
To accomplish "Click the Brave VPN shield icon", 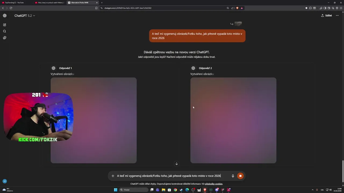I will (x=337, y=8).
